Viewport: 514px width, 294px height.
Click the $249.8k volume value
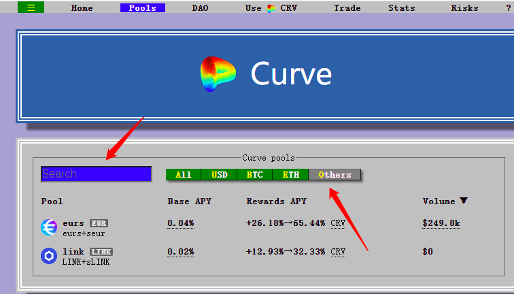[x=441, y=223]
